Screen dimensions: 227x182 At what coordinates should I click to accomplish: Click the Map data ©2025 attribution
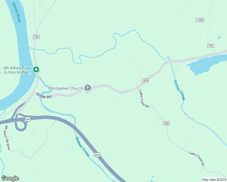[214, 180]
